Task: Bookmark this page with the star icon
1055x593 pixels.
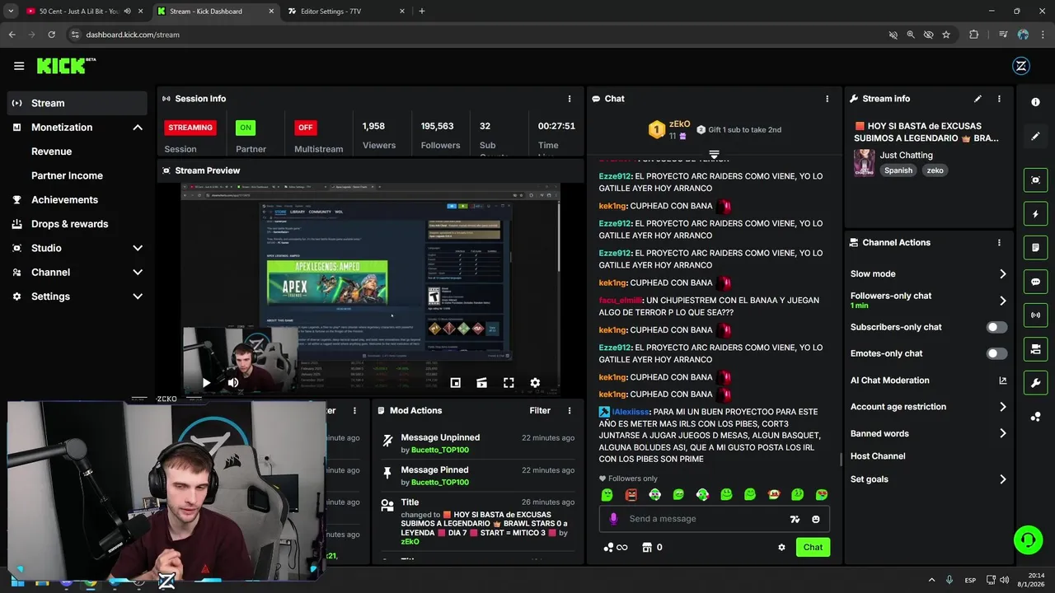Action: pos(946,35)
